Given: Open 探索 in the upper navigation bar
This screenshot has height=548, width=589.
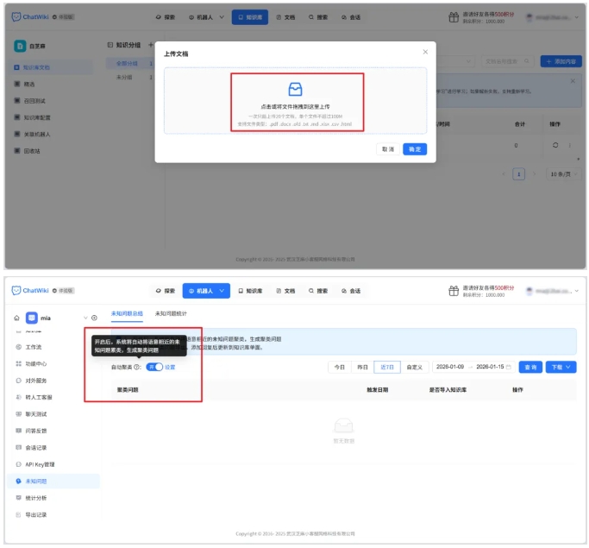Looking at the screenshot, I should pyautogui.click(x=166, y=17).
